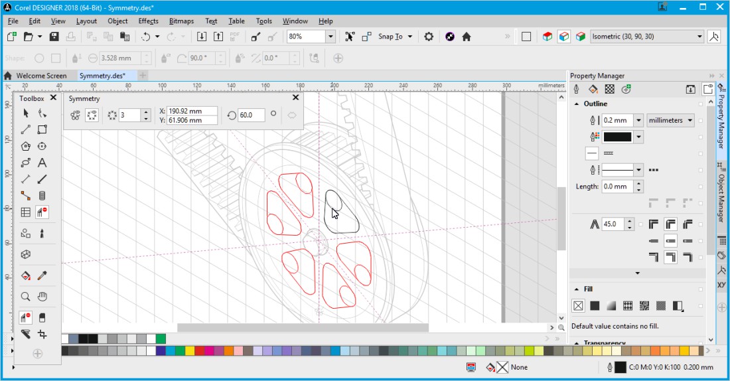Pick the yellow swatch in color palette
This screenshot has height=381, width=730.
(x=190, y=350)
